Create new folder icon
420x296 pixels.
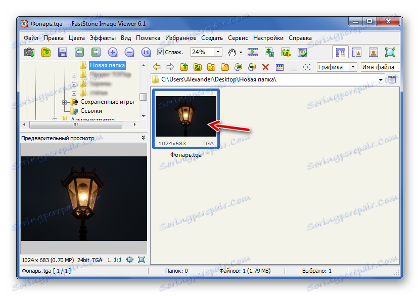tap(225, 67)
